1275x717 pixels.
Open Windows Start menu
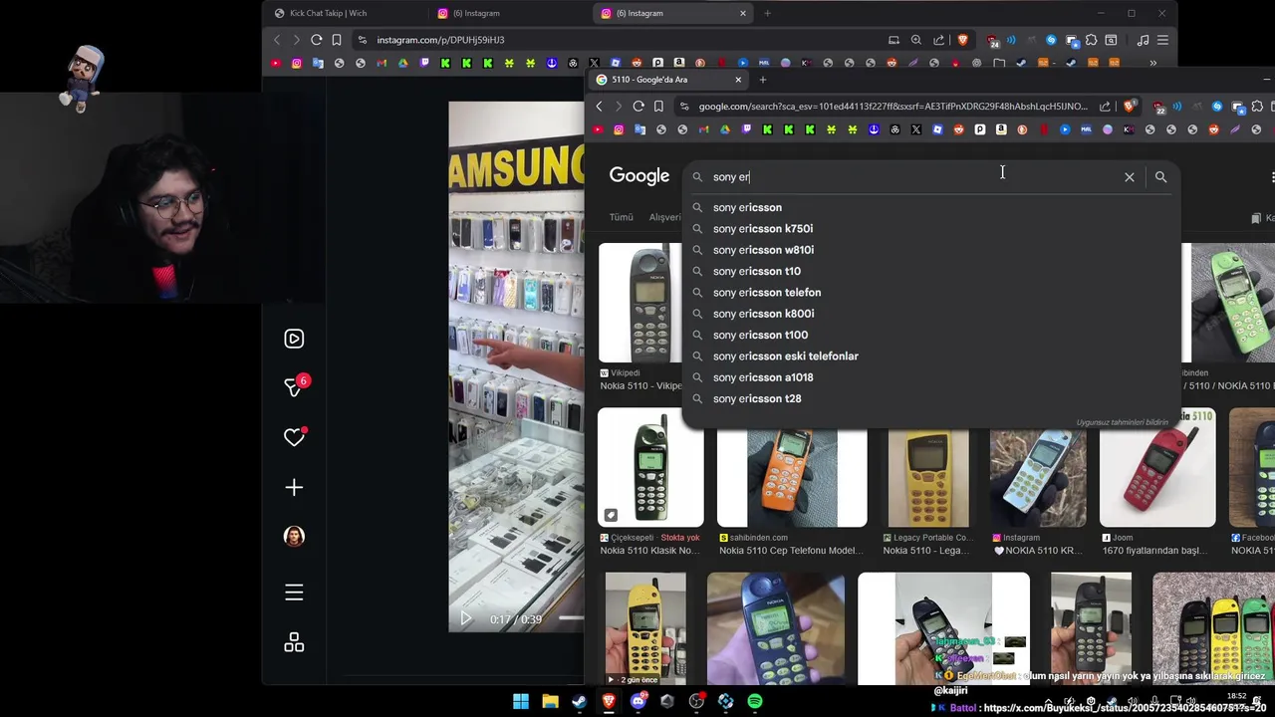(x=521, y=701)
